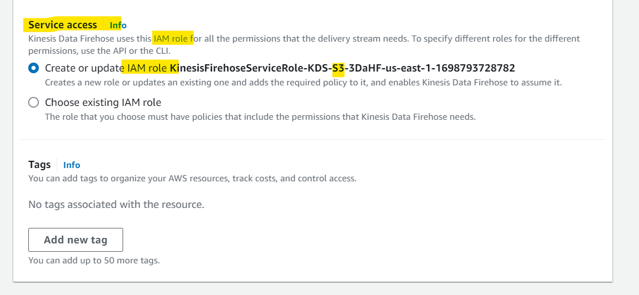
Task: Click 'No tags associated with the resource.' text
Action: (x=116, y=204)
